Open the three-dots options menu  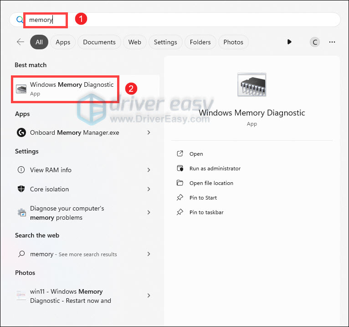[332, 42]
